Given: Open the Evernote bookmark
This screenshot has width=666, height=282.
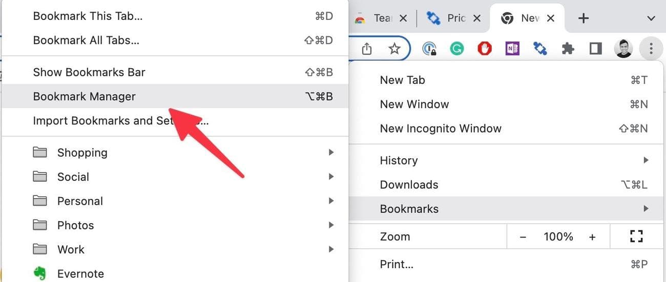Looking at the screenshot, I should coord(80,274).
